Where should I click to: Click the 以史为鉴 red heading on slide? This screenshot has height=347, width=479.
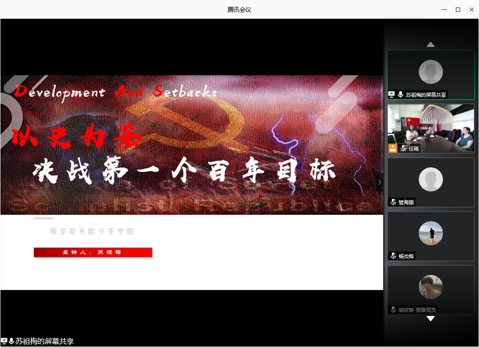click(78, 136)
